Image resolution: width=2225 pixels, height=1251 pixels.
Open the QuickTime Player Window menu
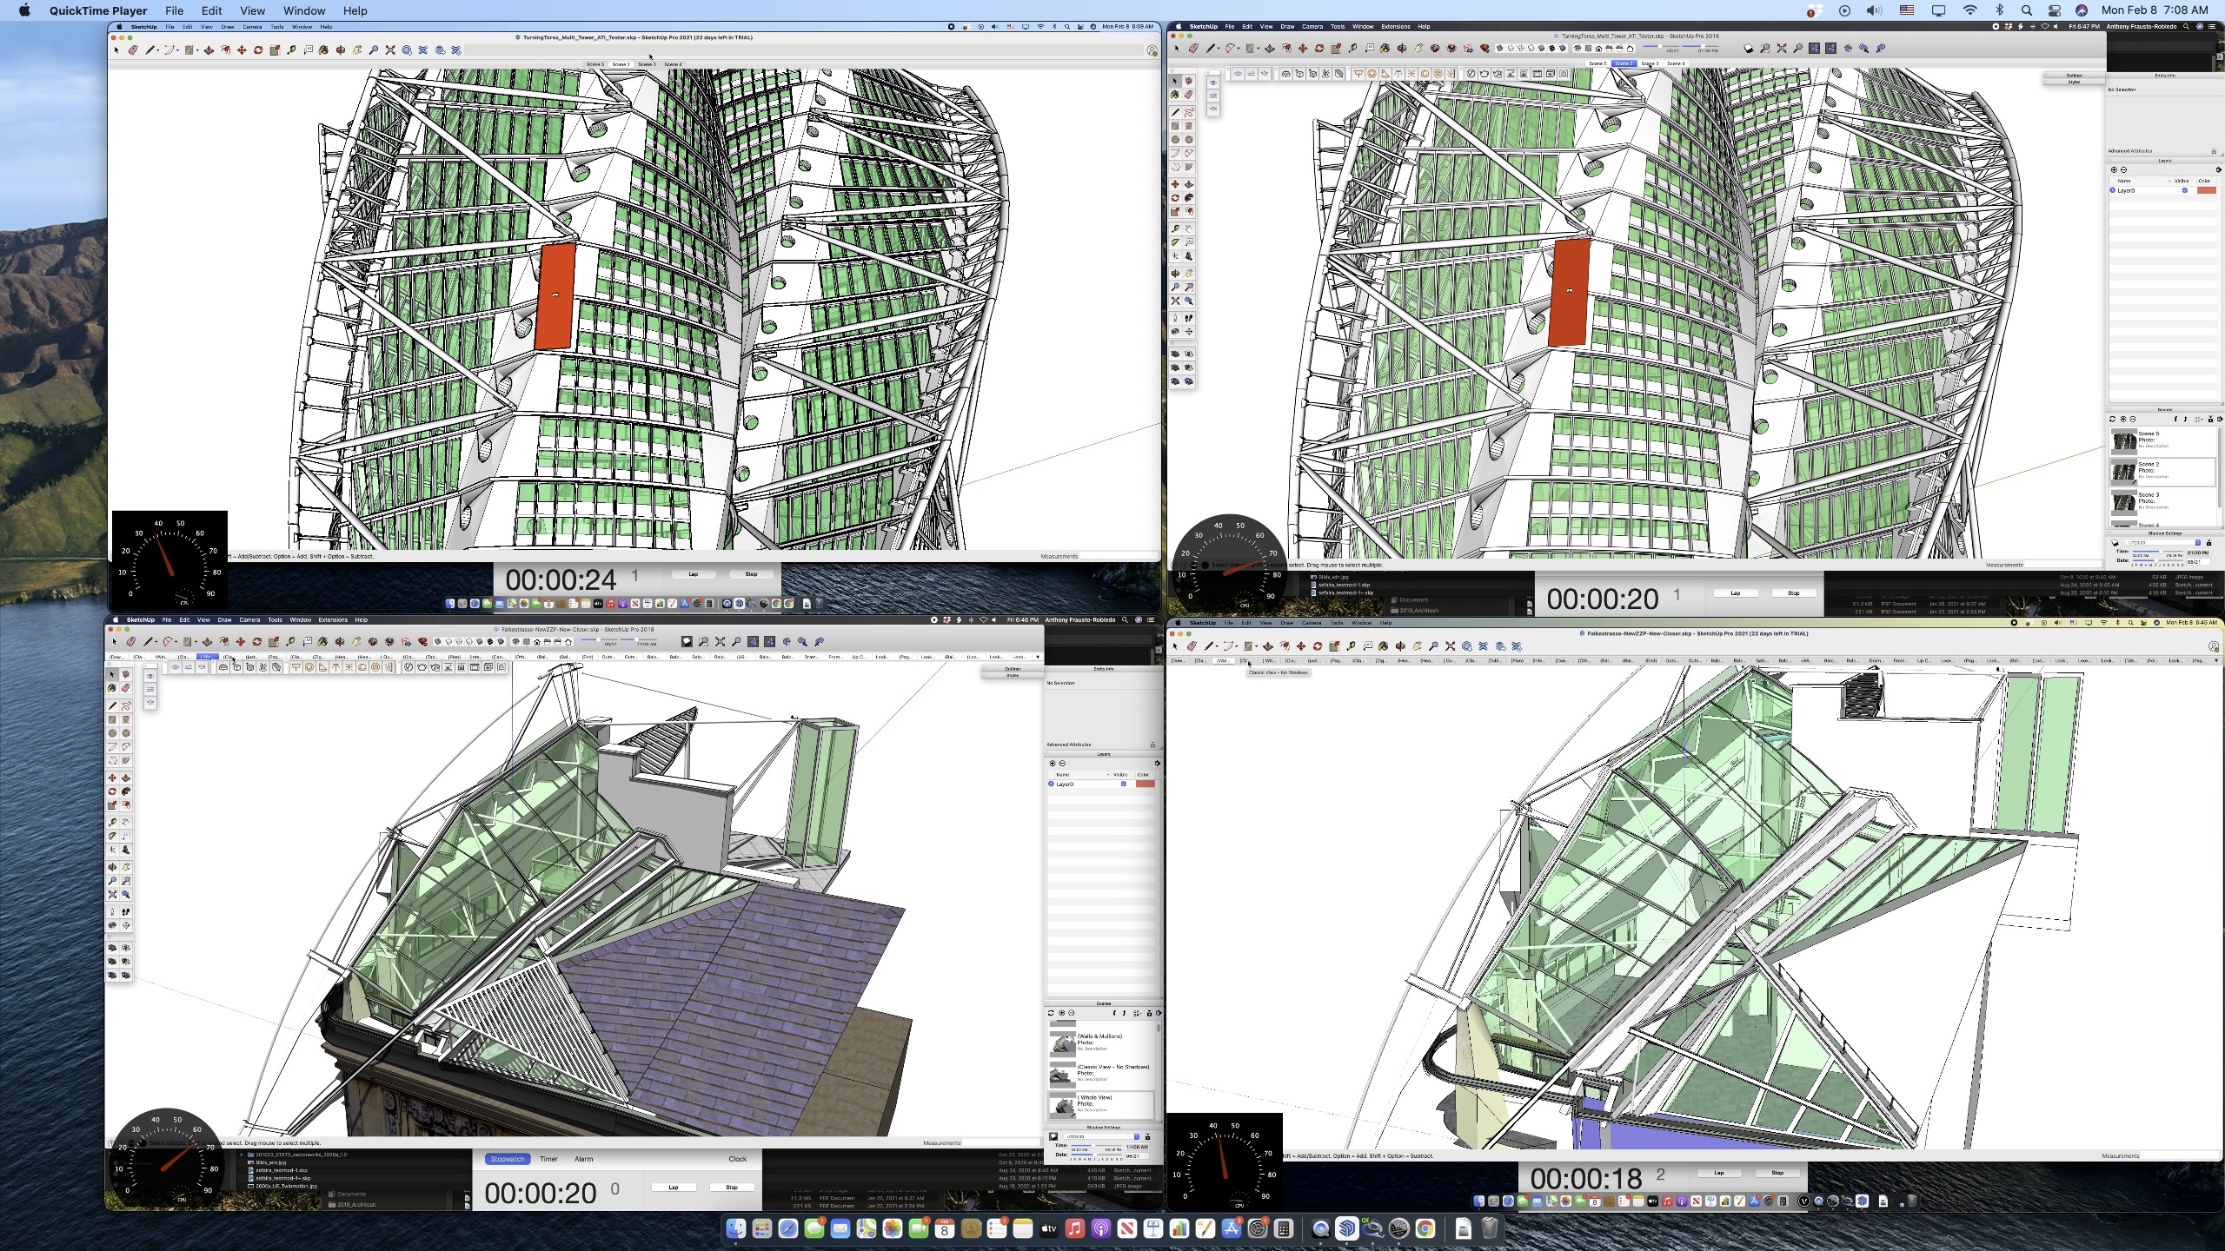[x=304, y=10]
